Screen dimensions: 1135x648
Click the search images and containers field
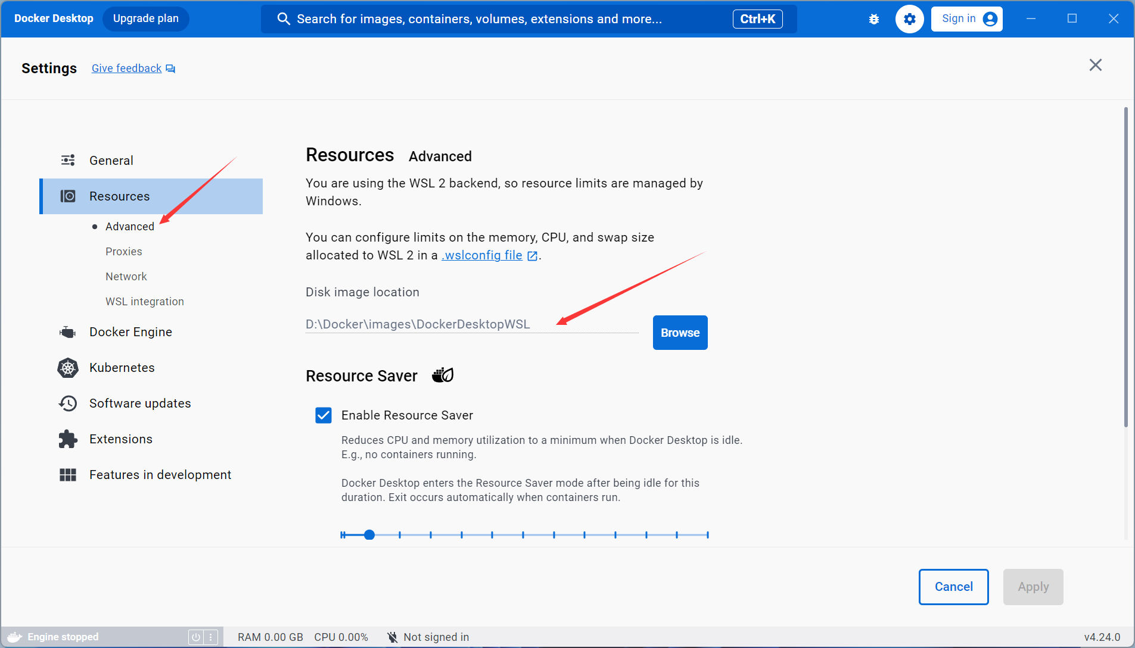[528, 19]
